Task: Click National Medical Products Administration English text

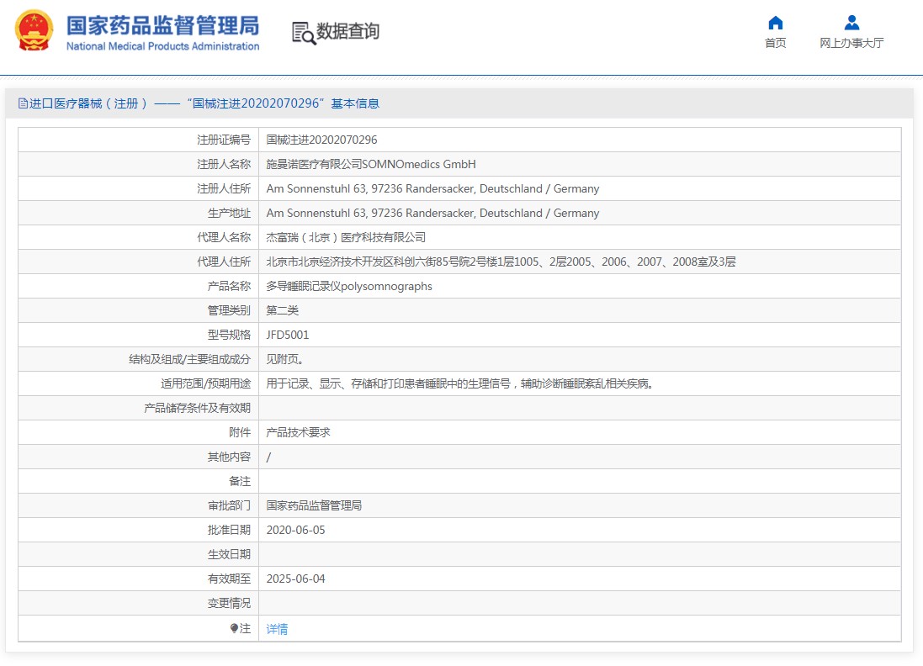Action: point(162,46)
